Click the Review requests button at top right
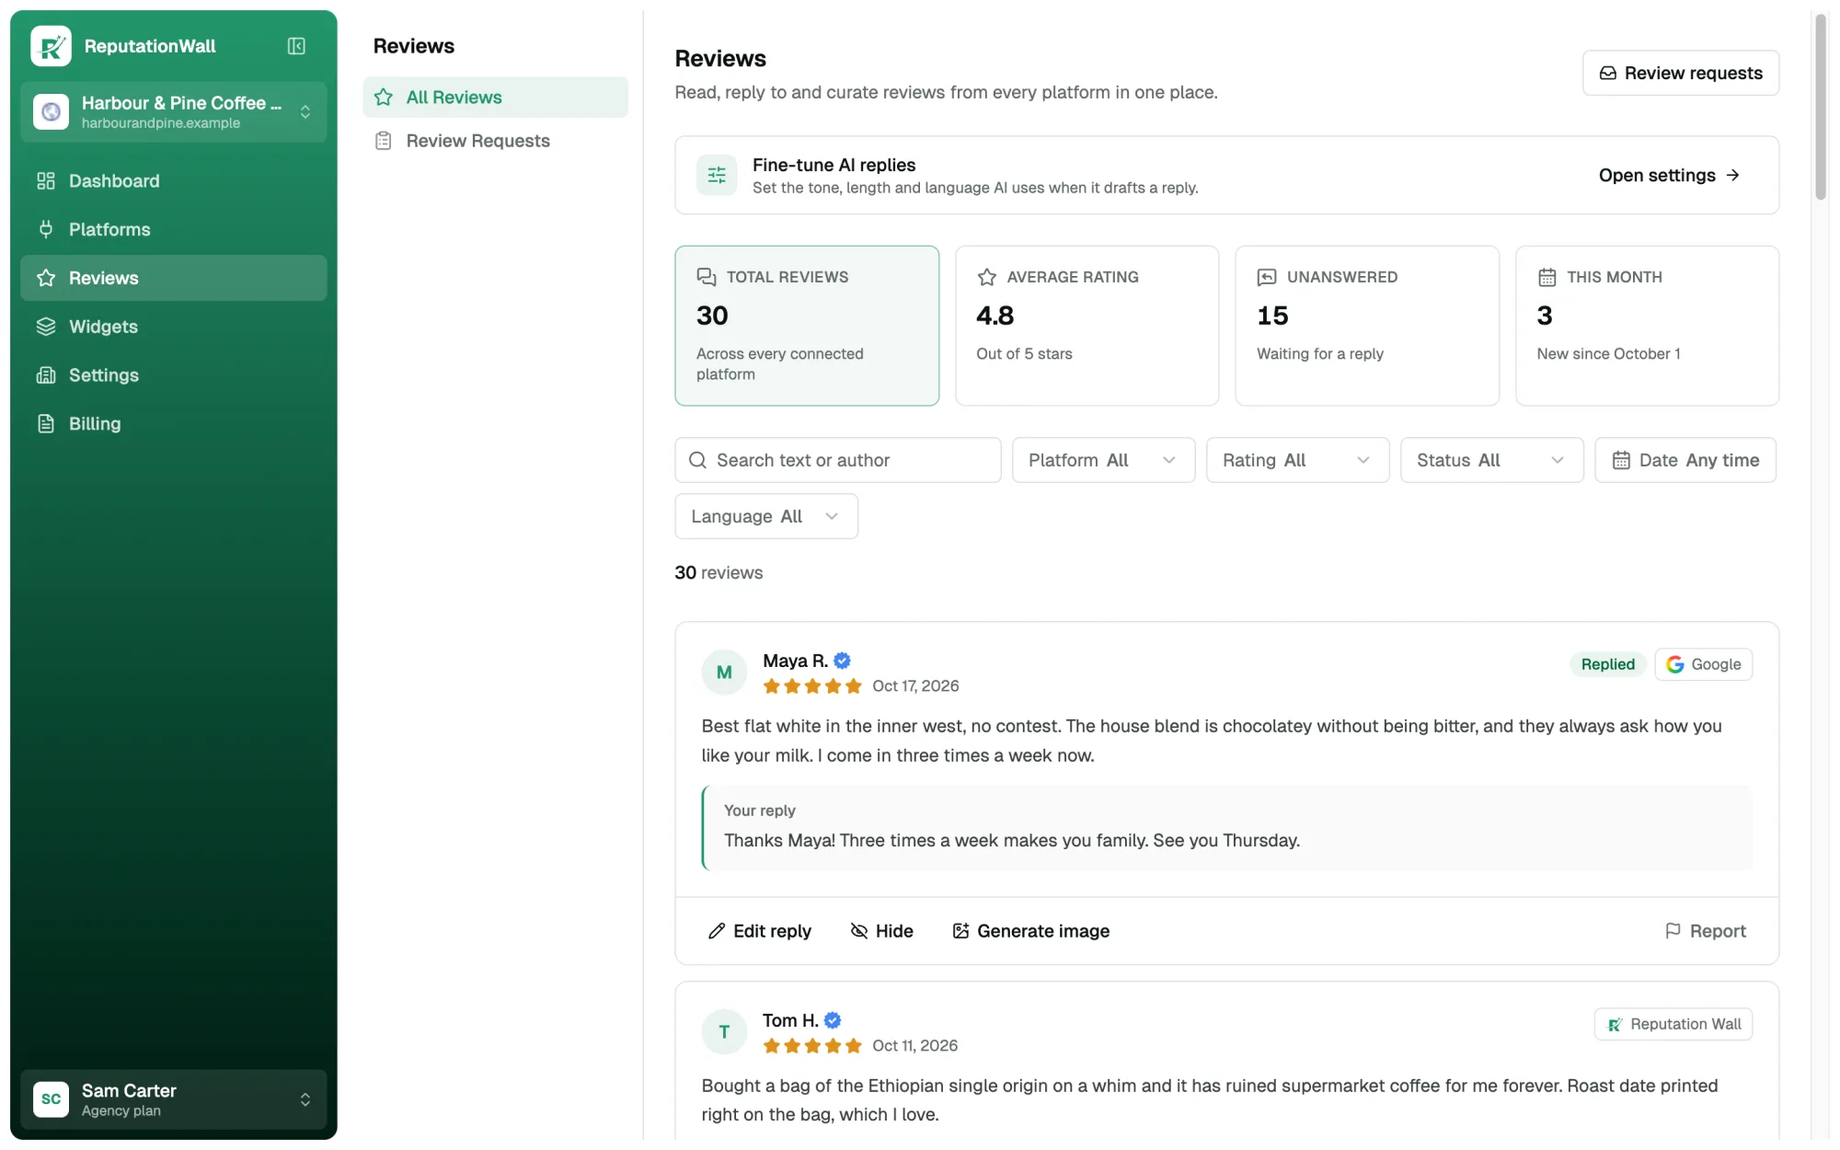The height and width of the screenshot is (1150, 1840). point(1681,73)
